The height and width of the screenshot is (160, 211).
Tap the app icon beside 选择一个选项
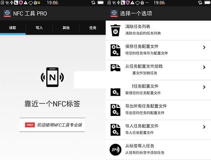pyautogui.click(x=114, y=13)
